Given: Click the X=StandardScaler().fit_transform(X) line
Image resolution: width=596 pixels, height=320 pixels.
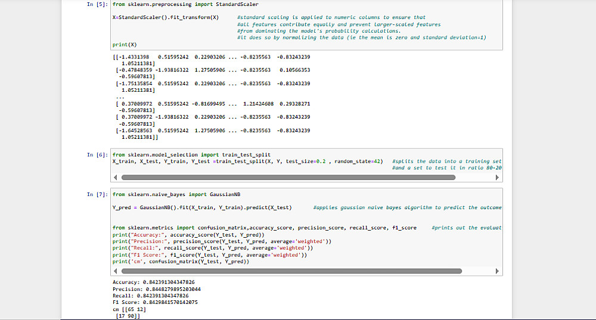Looking at the screenshot, I should click(166, 17).
